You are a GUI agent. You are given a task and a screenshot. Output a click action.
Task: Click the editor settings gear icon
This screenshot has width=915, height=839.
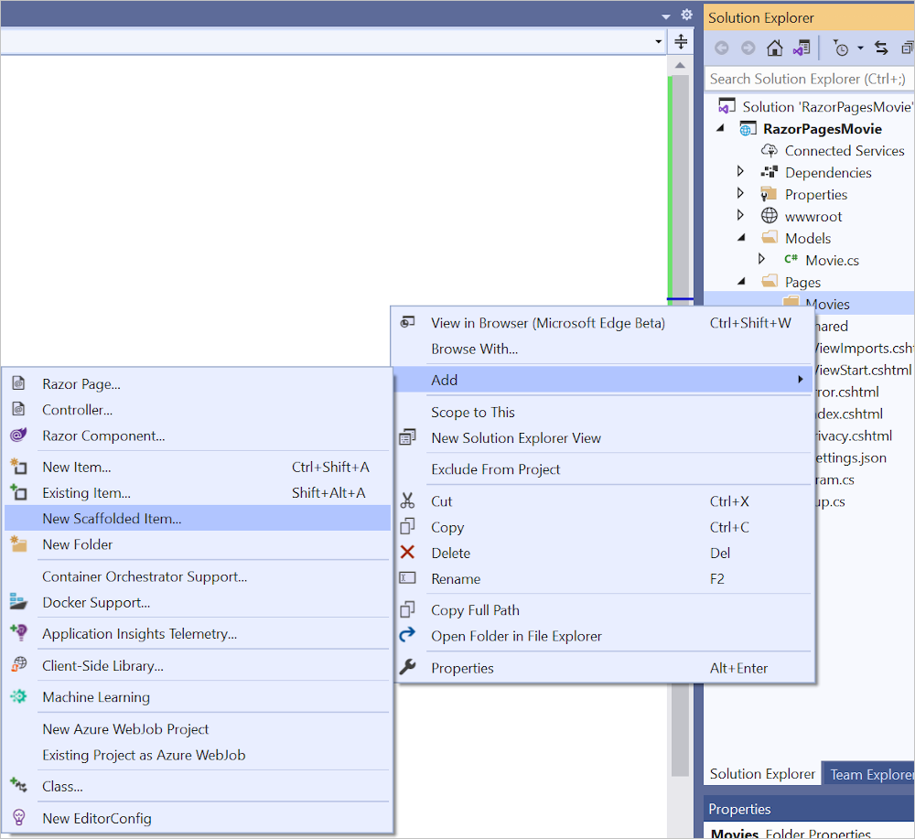coord(686,15)
